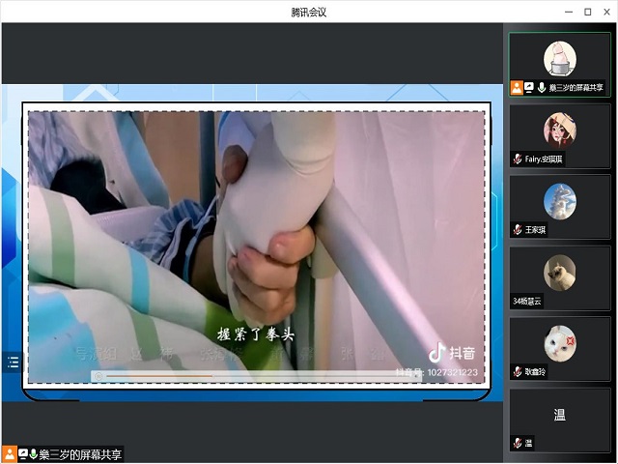This screenshot has height=464, width=618.
Task: Click the orange host icon in top participant tile
Action: point(517,88)
